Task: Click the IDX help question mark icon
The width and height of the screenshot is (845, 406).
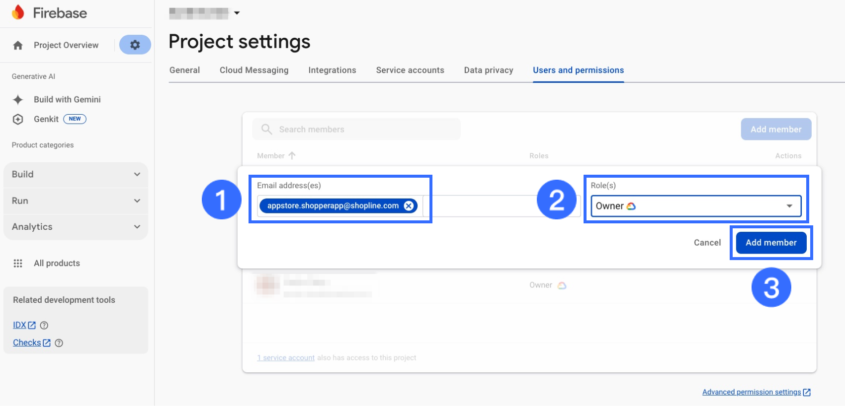Action: coord(44,326)
